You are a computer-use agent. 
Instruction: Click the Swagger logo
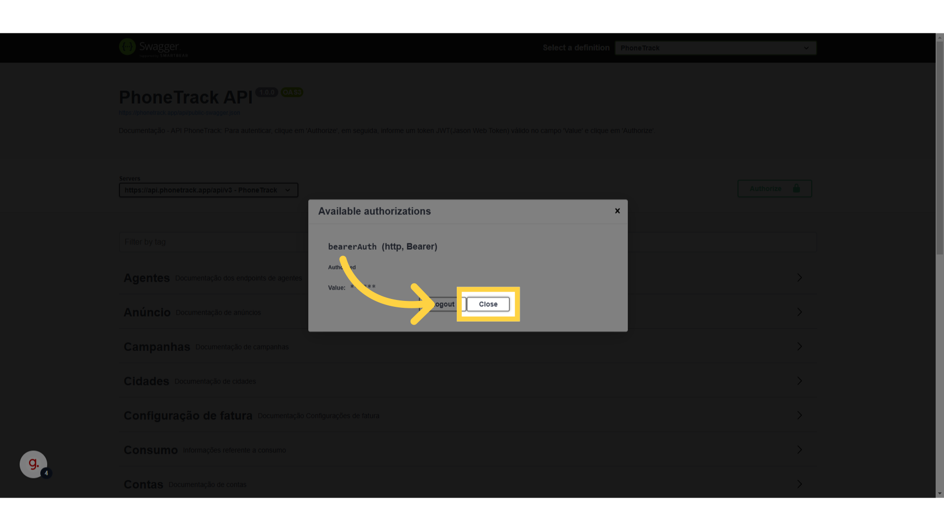[x=153, y=48]
